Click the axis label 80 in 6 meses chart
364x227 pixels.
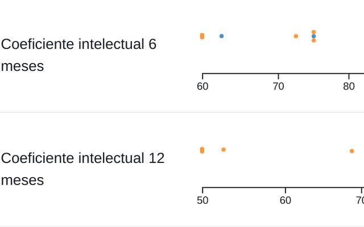349,86
